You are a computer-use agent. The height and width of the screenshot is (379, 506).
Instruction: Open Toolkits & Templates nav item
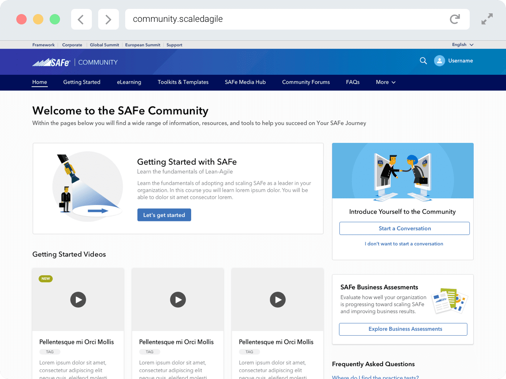click(x=183, y=82)
